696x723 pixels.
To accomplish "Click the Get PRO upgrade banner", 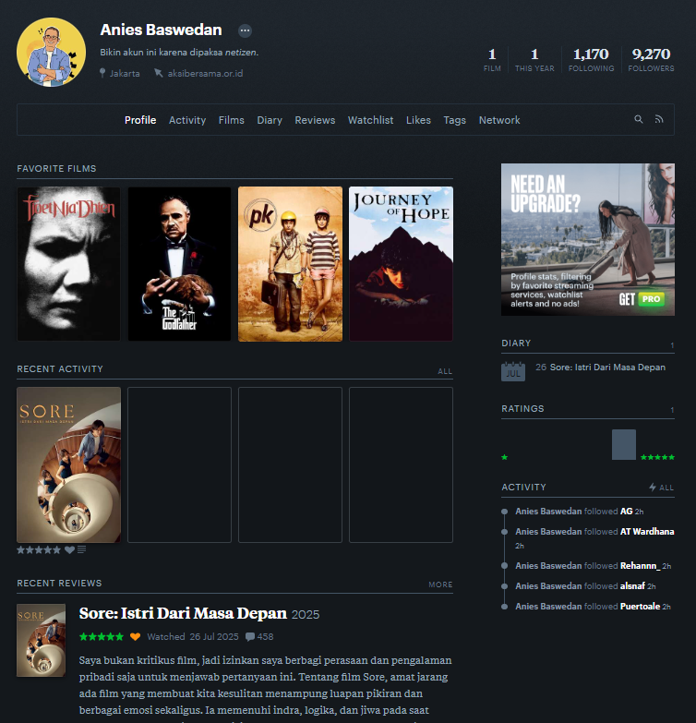I will (x=588, y=239).
